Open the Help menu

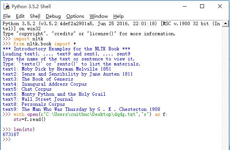tap(118, 16)
